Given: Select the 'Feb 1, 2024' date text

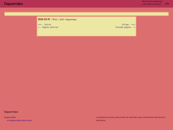Looking at the screenshot, I should [x=59, y=20].
